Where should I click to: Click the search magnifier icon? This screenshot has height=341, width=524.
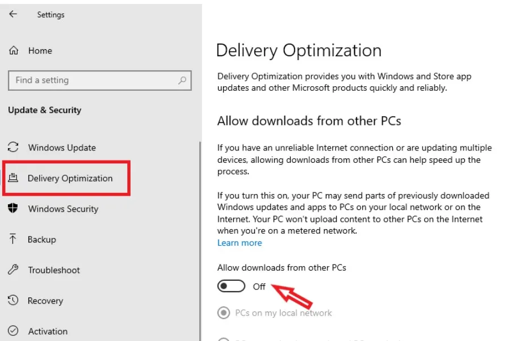[x=182, y=81]
